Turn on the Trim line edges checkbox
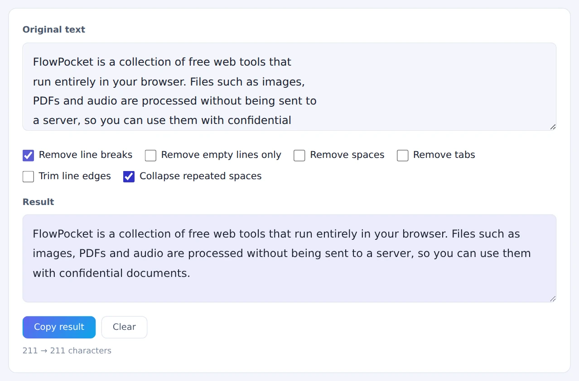 pyautogui.click(x=28, y=176)
